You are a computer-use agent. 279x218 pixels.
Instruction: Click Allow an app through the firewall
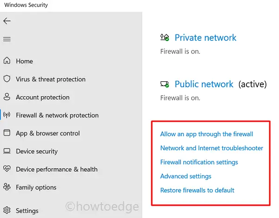[206, 134]
